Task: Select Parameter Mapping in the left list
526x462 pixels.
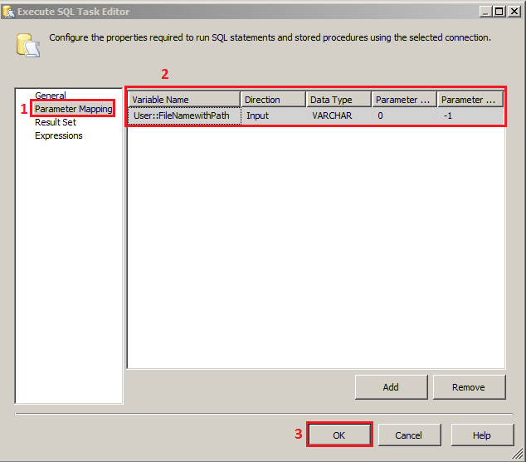Action: [74, 109]
